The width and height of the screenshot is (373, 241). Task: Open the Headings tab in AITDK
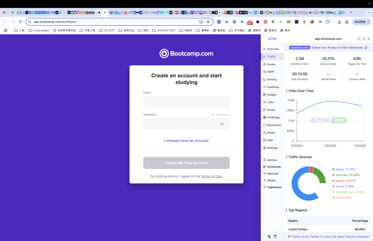point(272,87)
